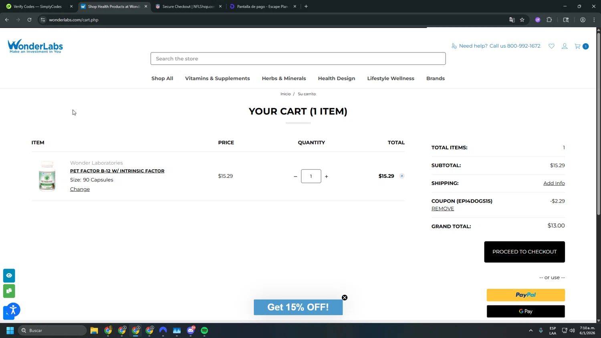Open Lifestyle Wellness menu
This screenshot has width=601, height=338.
coord(391,78)
